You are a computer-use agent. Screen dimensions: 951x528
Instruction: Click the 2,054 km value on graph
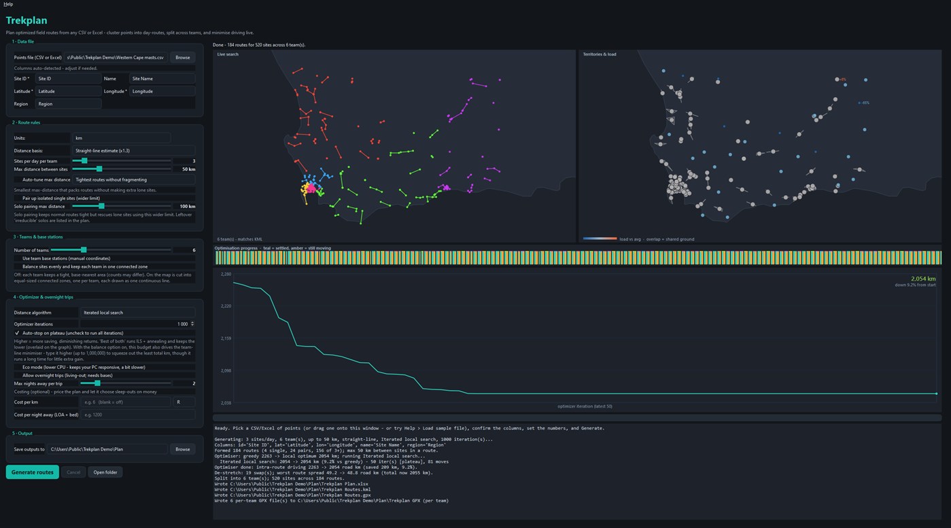coord(923,279)
